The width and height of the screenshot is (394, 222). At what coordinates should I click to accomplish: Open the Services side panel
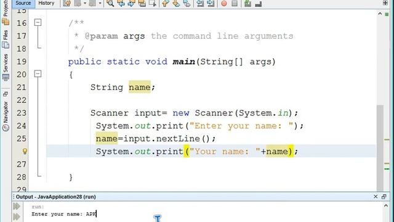coord(6,67)
